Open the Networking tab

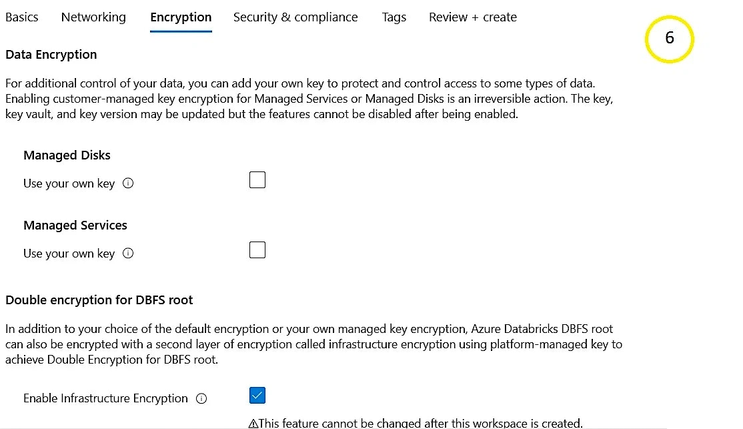pos(93,17)
